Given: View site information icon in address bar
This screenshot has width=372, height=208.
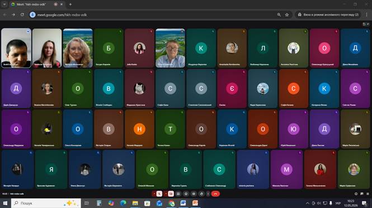Looking at the screenshot, I should tap(32, 14).
